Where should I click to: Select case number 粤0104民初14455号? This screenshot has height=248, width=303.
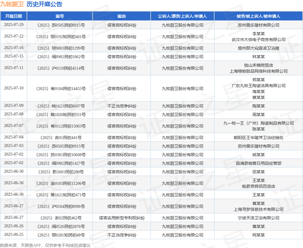61,89
